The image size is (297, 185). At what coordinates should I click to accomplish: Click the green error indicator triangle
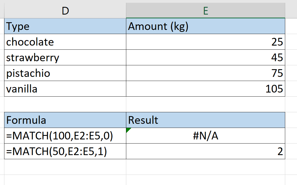tap(128, 130)
